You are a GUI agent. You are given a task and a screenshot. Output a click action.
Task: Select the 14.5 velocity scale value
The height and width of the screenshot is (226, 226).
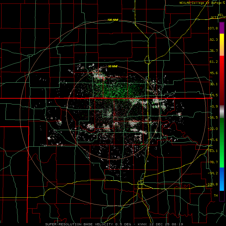(x=214, y=95)
